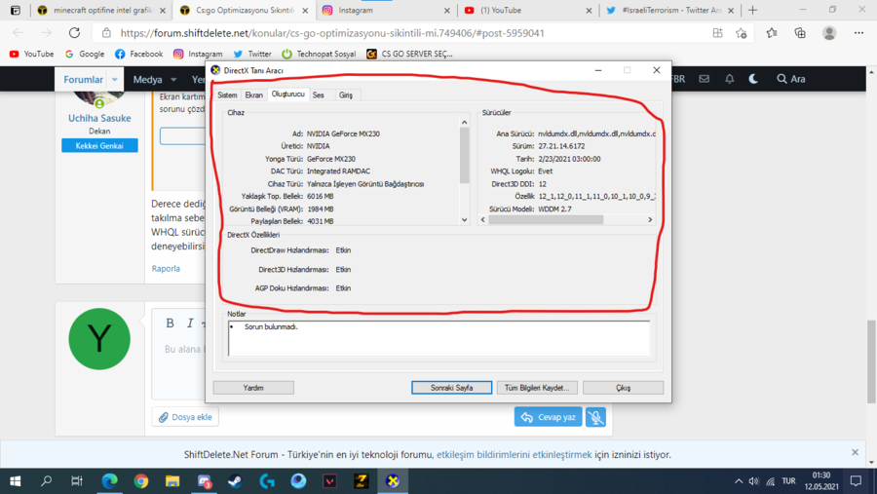Click the Raporla link

pyautogui.click(x=166, y=269)
